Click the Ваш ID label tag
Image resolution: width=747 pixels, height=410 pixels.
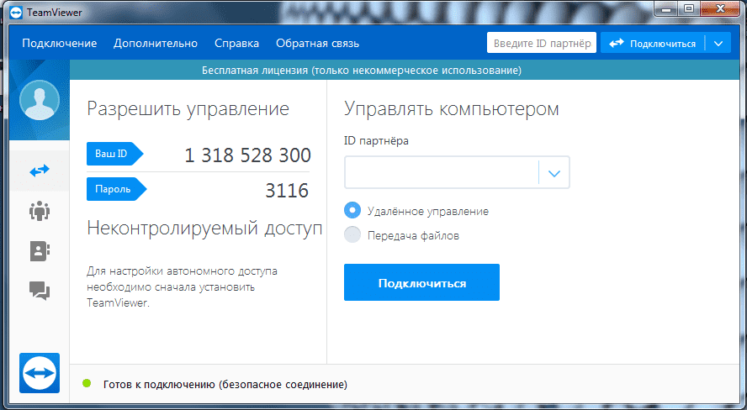tap(114, 154)
